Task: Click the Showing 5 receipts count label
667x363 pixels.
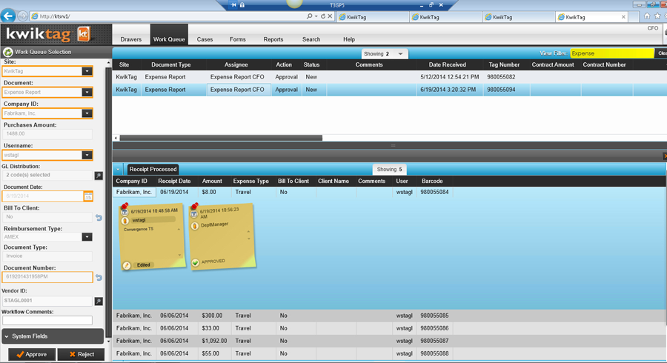Action: [x=389, y=169]
